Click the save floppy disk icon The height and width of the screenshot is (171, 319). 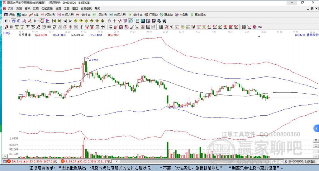pos(154,21)
